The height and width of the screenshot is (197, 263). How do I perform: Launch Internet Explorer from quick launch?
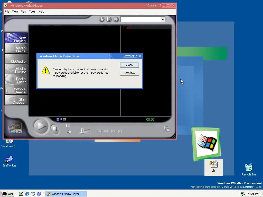(x=27, y=194)
